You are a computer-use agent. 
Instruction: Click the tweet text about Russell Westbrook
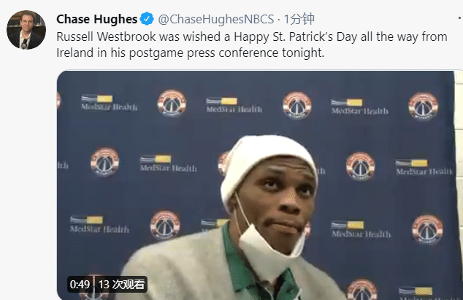pos(251,45)
